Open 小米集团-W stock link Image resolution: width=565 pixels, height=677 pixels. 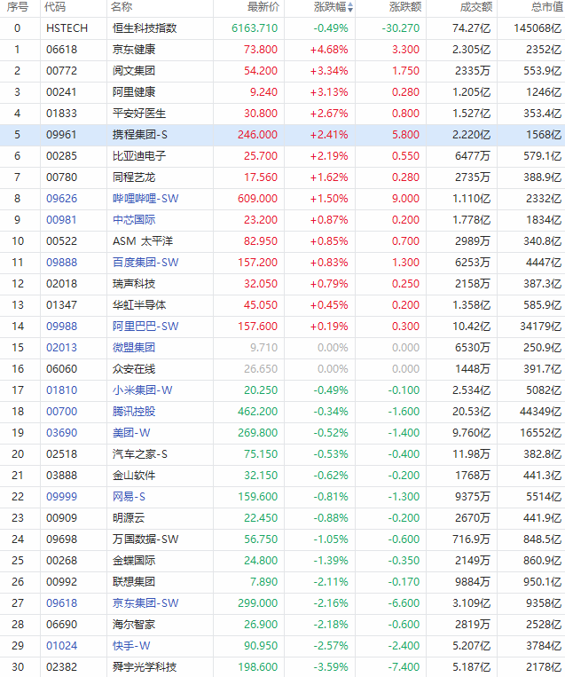click(x=143, y=390)
